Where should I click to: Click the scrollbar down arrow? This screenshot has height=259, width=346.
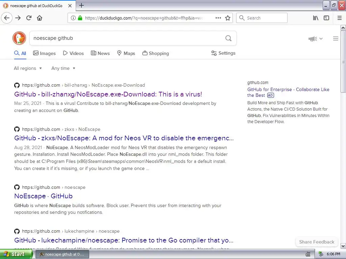point(343,246)
